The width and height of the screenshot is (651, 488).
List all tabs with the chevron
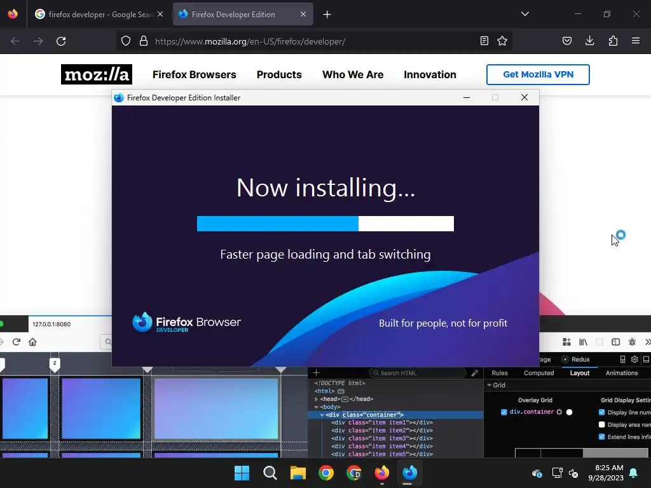pyautogui.click(x=525, y=14)
